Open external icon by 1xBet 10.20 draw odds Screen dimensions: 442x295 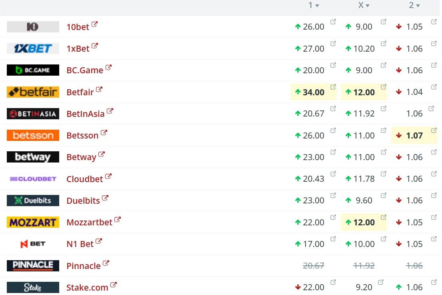coord(384,44)
